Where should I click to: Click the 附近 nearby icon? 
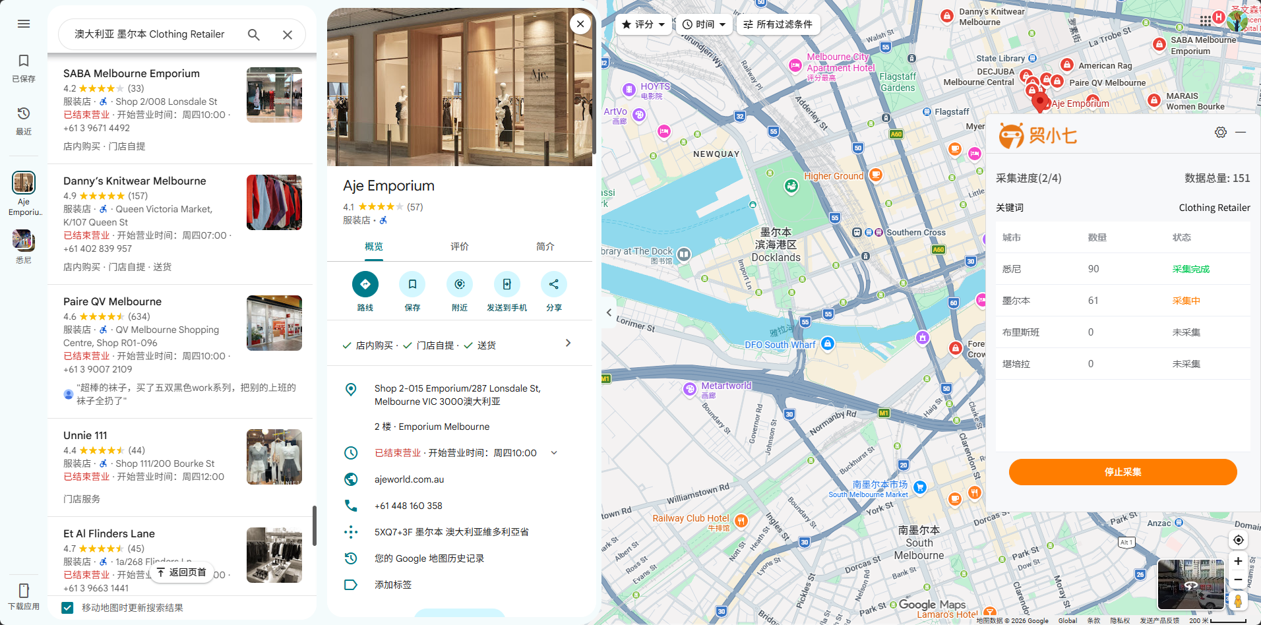point(460,284)
